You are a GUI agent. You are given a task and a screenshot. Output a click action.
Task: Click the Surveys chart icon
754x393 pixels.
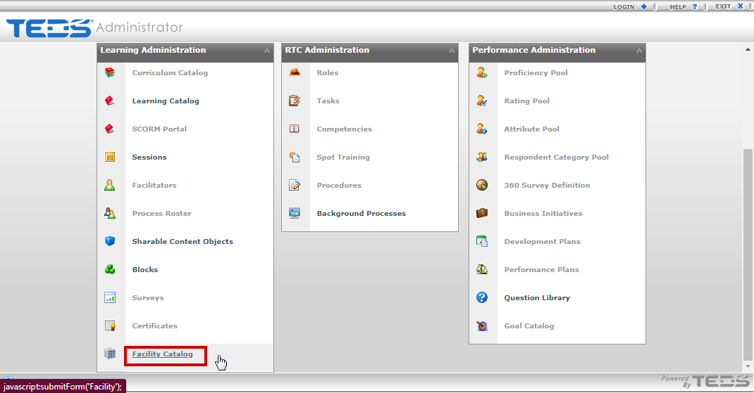[x=110, y=297]
